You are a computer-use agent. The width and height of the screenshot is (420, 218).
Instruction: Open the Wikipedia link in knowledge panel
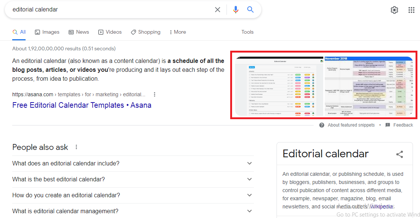[381, 207]
